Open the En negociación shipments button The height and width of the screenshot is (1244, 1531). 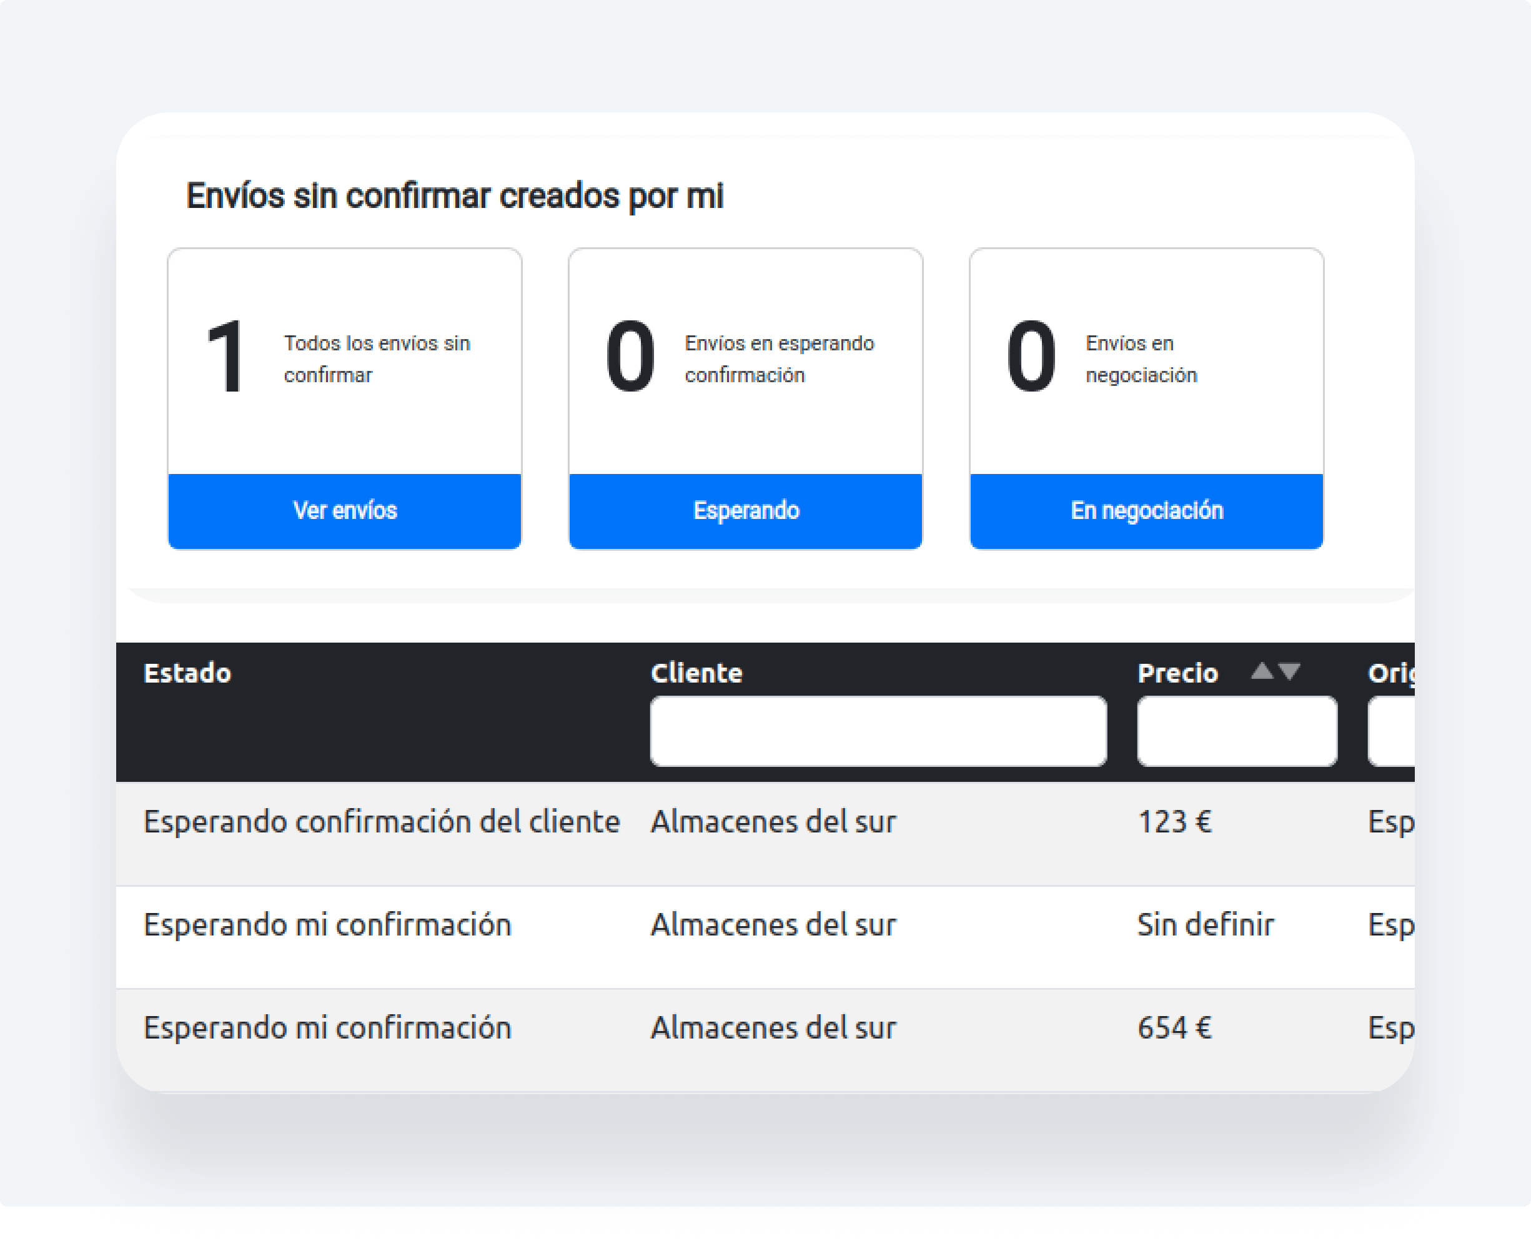pyautogui.click(x=1146, y=511)
